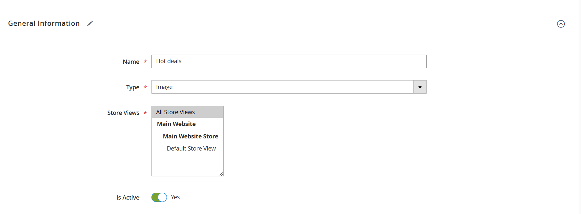Screen dimensions: 581x214
Task: Toggle the Is Active switch
Action: [x=159, y=197]
